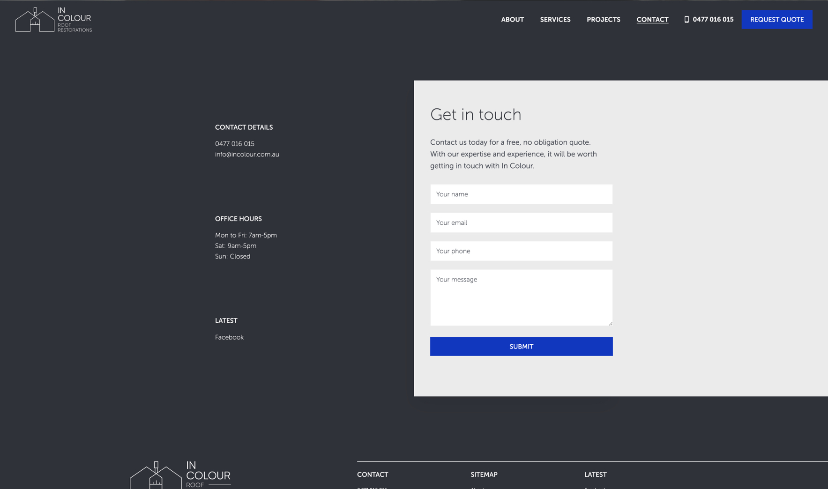Select the underlined Contact nav item
This screenshot has height=489, width=828.
click(652, 20)
